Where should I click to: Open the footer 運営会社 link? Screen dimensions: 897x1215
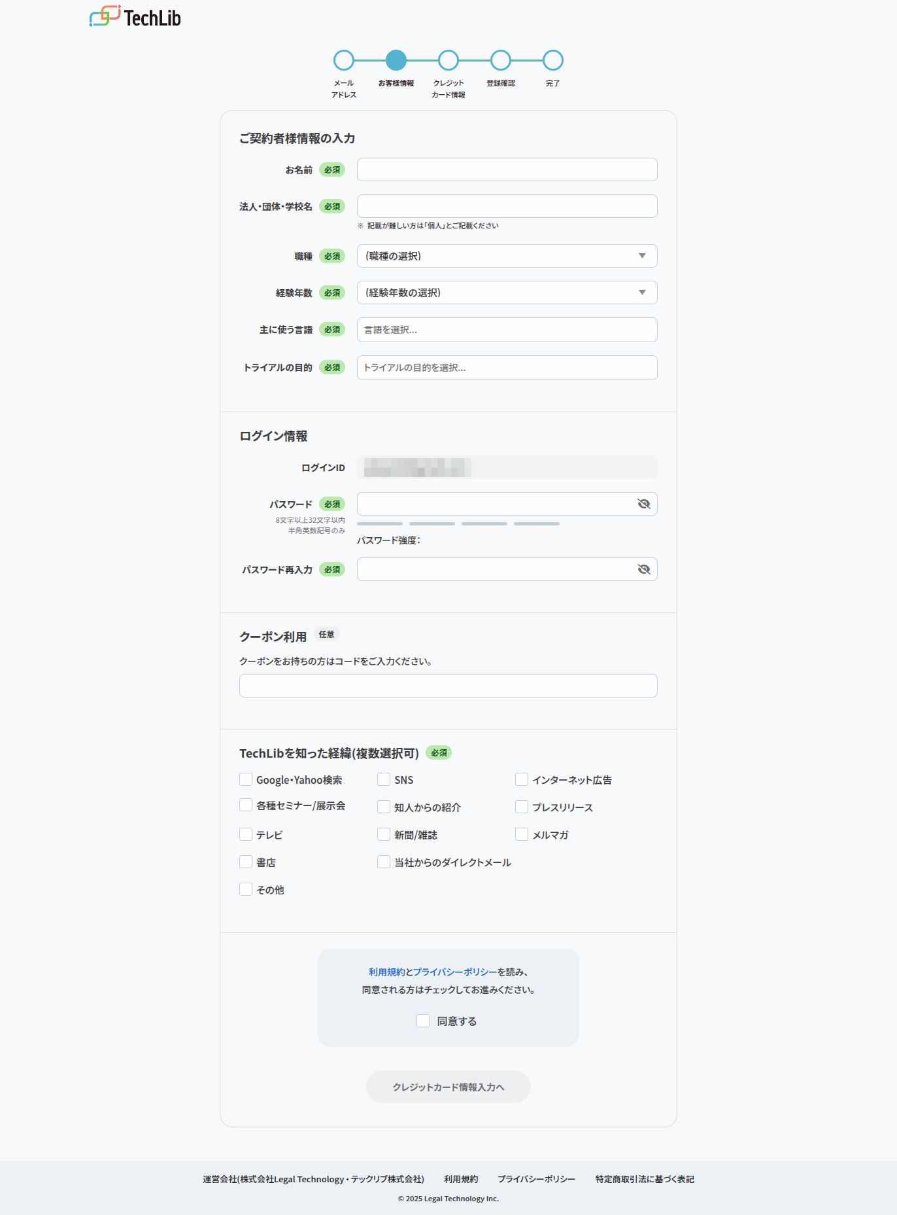(313, 1179)
